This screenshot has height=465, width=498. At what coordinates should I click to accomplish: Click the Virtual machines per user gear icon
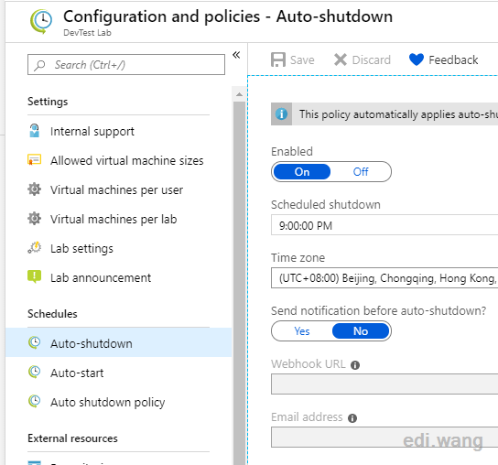pyautogui.click(x=34, y=189)
